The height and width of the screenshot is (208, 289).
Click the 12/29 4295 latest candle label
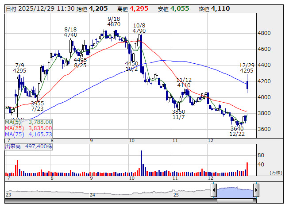click(247, 68)
